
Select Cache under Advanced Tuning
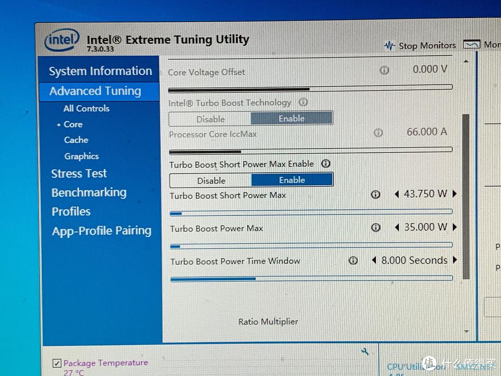click(76, 140)
